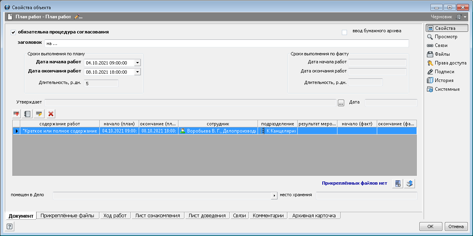
Task: Enable ввод бумажного архива checkbox
Action: (345, 32)
